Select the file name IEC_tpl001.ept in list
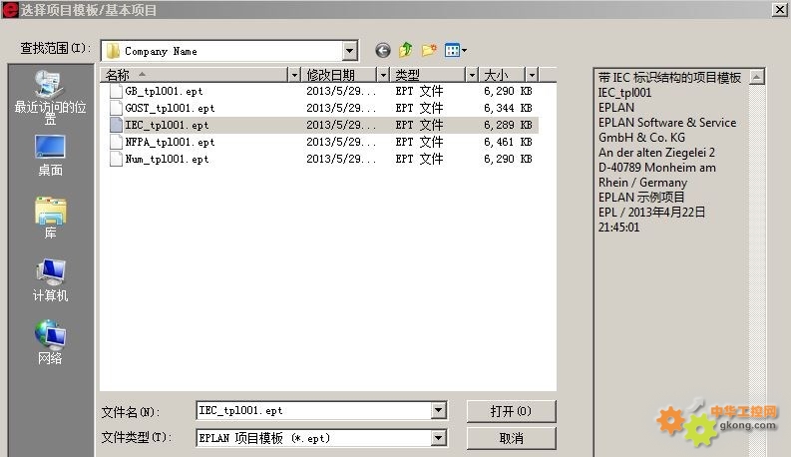The image size is (791, 457). pos(167,125)
